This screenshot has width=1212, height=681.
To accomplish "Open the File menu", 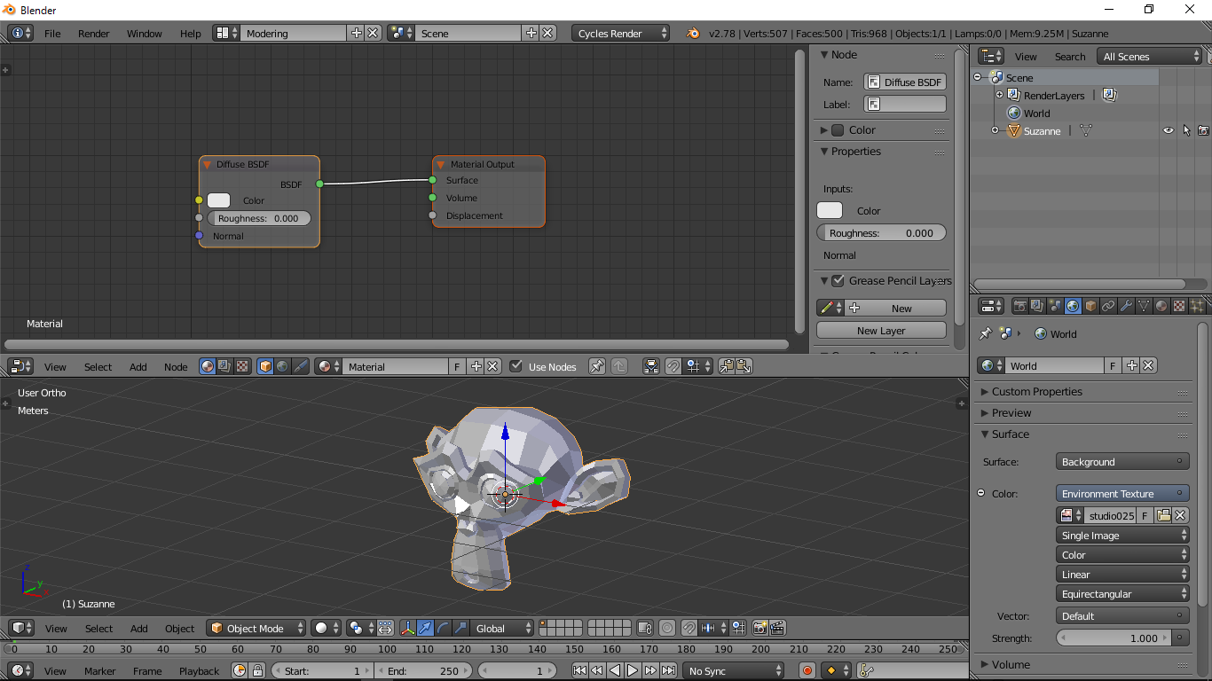I will [x=52, y=33].
